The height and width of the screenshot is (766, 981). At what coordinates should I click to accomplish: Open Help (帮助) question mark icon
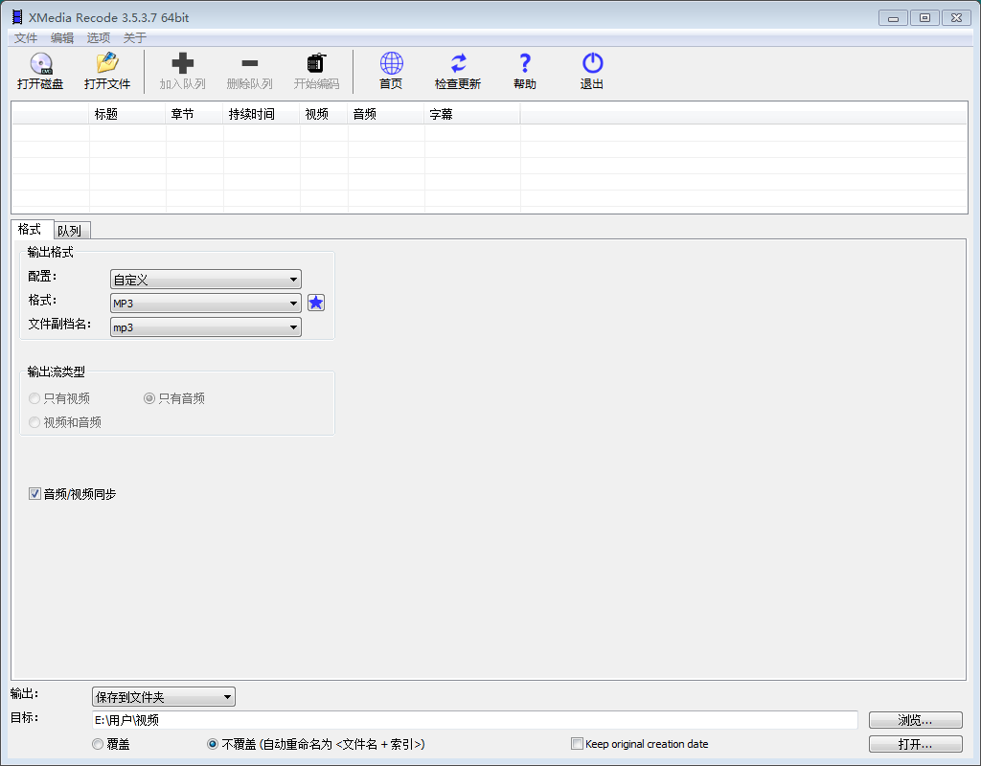524,64
